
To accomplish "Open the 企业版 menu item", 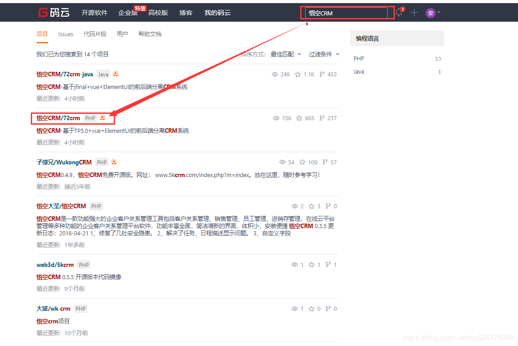I will (128, 13).
